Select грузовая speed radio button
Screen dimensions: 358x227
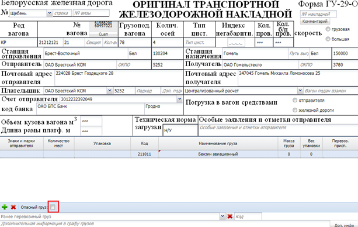pyautogui.click(x=328, y=29)
